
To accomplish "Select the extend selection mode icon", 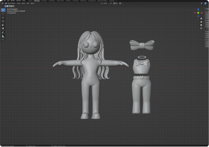I will point(7,6).
